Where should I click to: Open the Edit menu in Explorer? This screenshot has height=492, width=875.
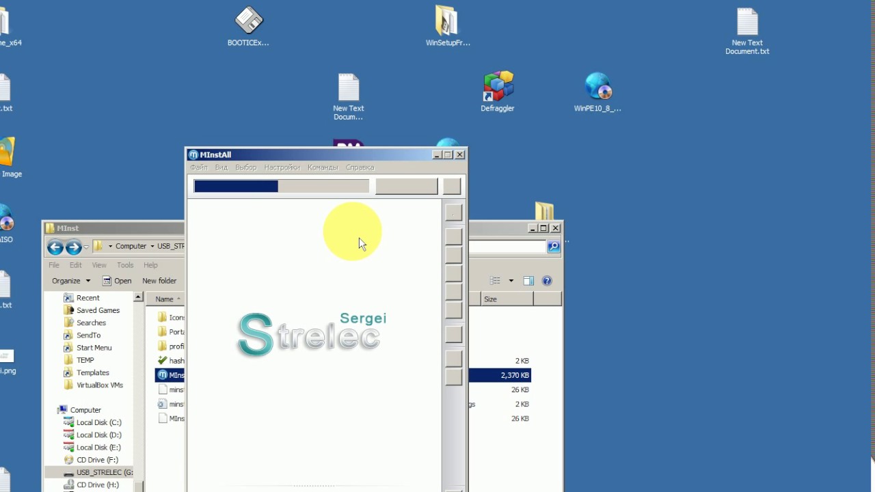coord(76,265)
